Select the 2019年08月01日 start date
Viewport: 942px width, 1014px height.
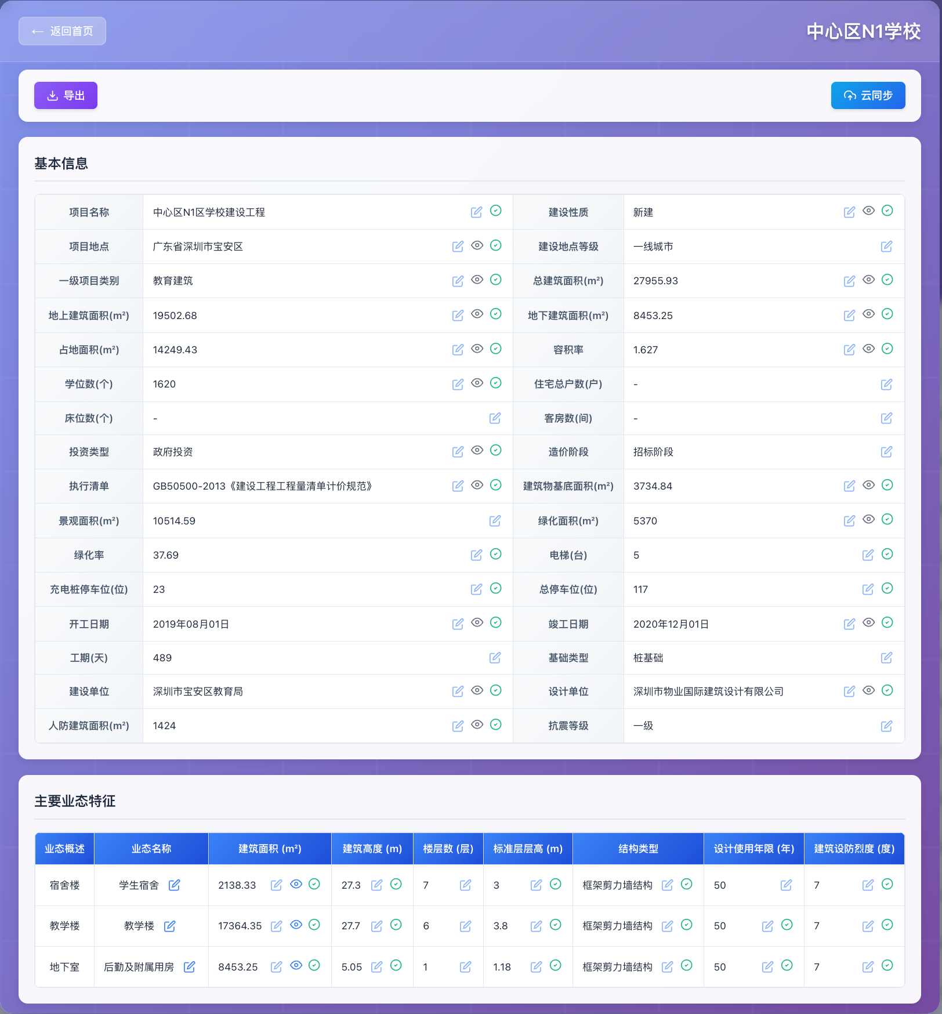tap(191, 624)
